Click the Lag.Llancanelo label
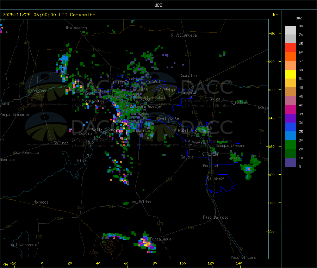 [22, 245]
